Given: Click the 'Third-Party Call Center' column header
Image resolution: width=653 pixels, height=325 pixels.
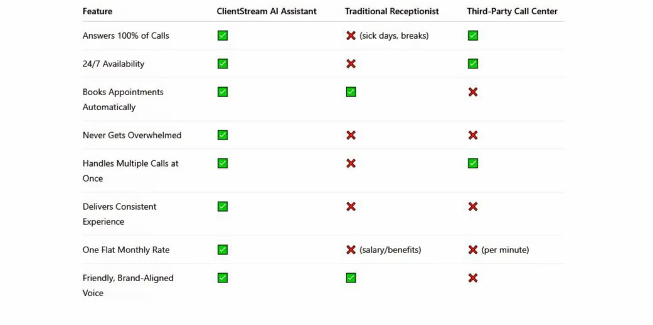Looking at the screenshot, I should [512, 11].
